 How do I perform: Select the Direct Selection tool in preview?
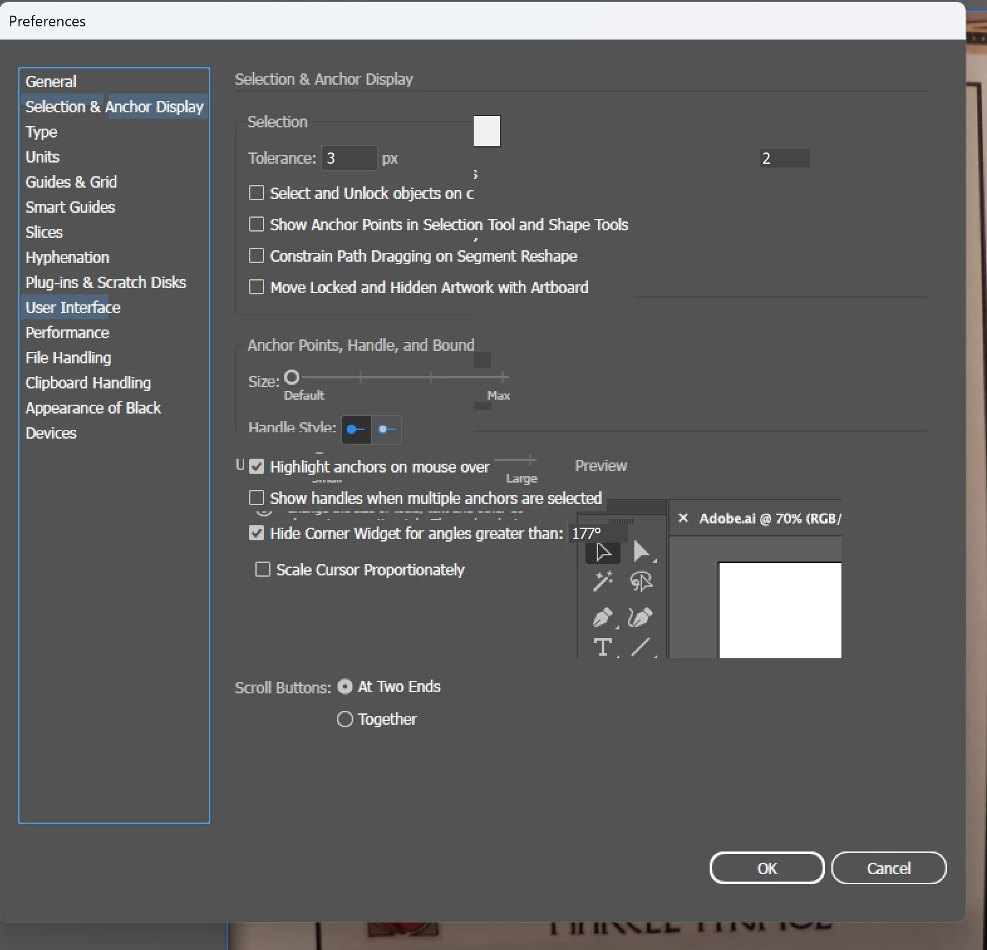coord(641,552)
